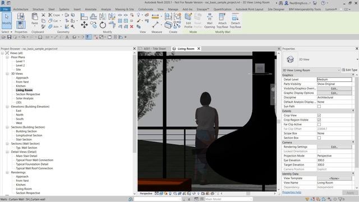Click the View Template <None> button

pos(334,178)
